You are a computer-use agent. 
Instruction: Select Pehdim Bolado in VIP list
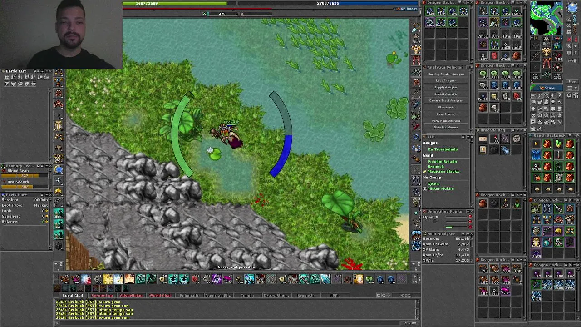[x=443, y=162]
